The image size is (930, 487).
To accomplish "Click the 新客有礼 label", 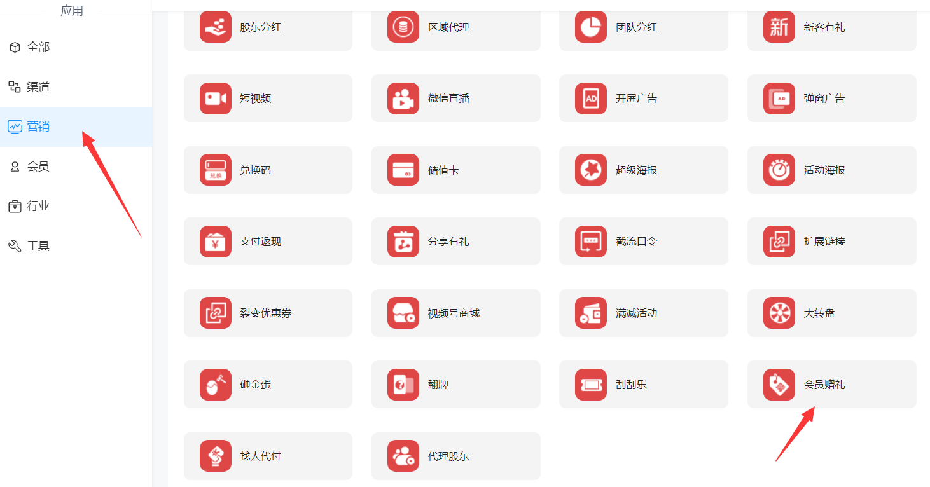I will [x=824, y=27].
